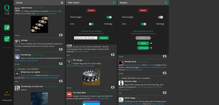Open the theverge.com link
The width and height of the screenshot is (219, 105).
[81, 66]
